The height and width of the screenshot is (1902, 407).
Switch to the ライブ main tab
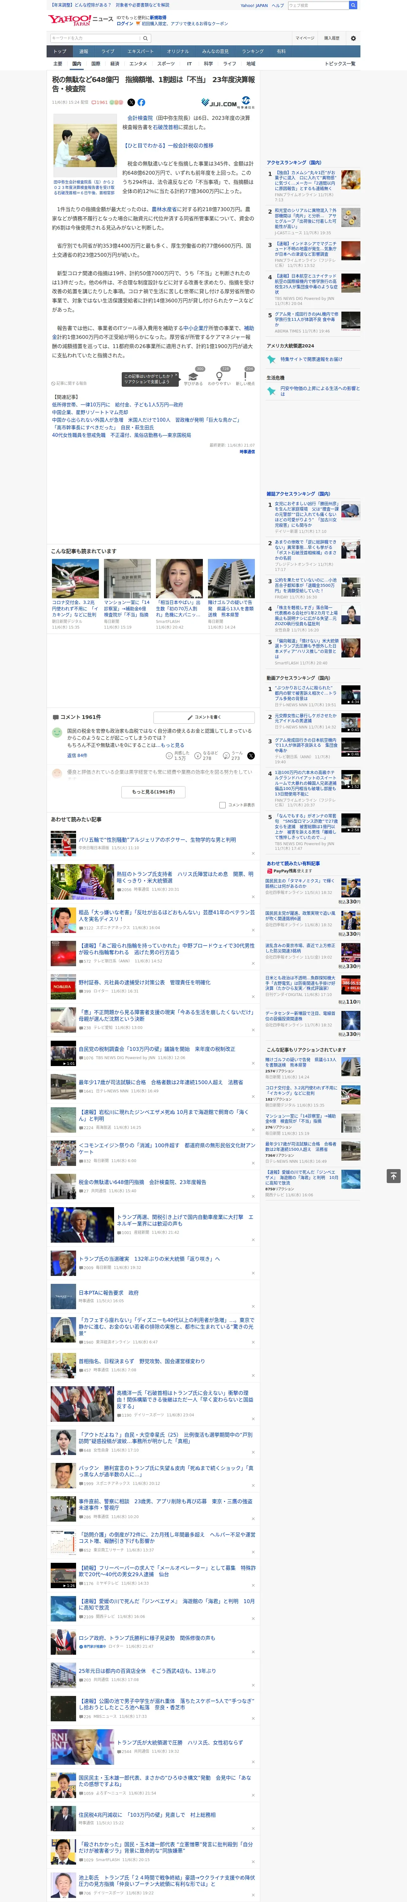pyautogui.click(x=108, y=52)
